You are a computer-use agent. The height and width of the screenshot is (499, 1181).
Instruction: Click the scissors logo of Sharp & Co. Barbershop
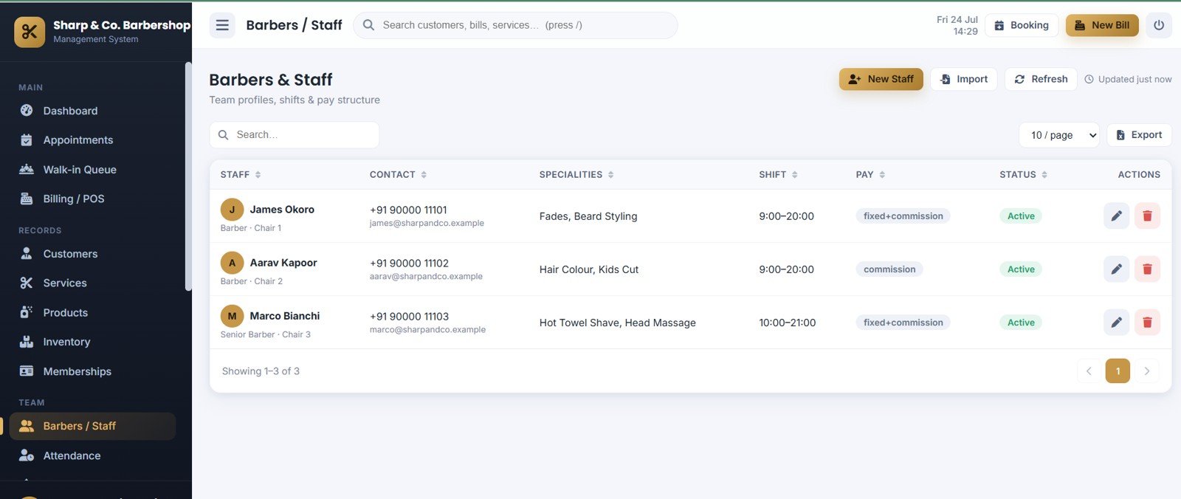click(30, 32)
